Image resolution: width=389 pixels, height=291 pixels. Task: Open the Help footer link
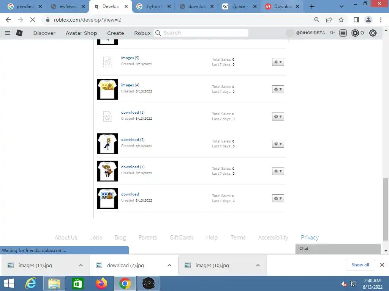point(212,238)
